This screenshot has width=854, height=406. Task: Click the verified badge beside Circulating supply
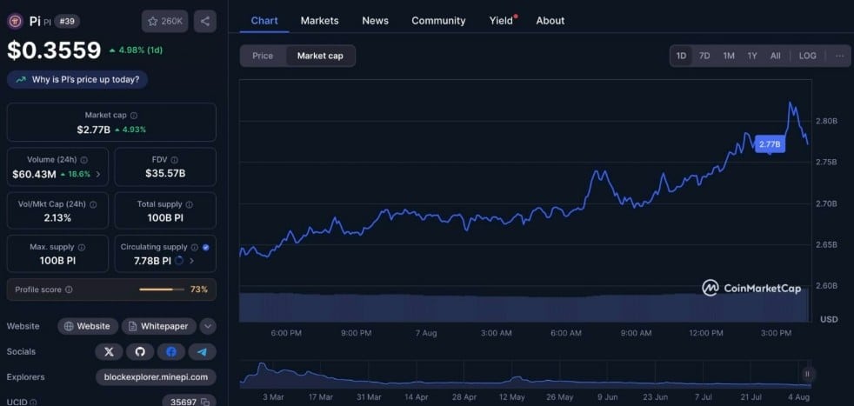[x=205, y=247]
